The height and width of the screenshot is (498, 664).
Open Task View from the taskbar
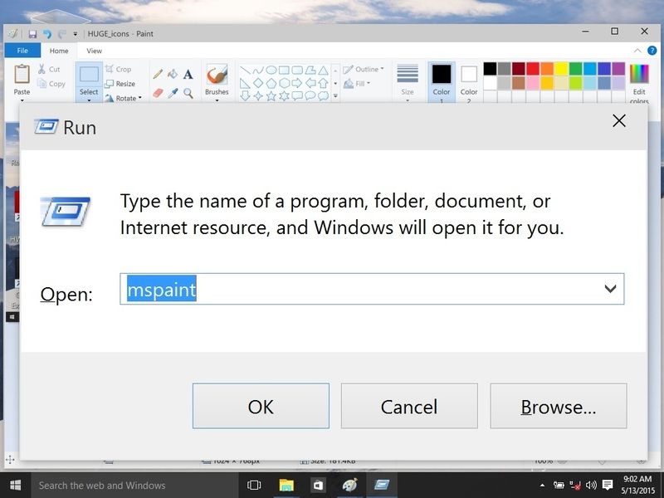(254, 485)
